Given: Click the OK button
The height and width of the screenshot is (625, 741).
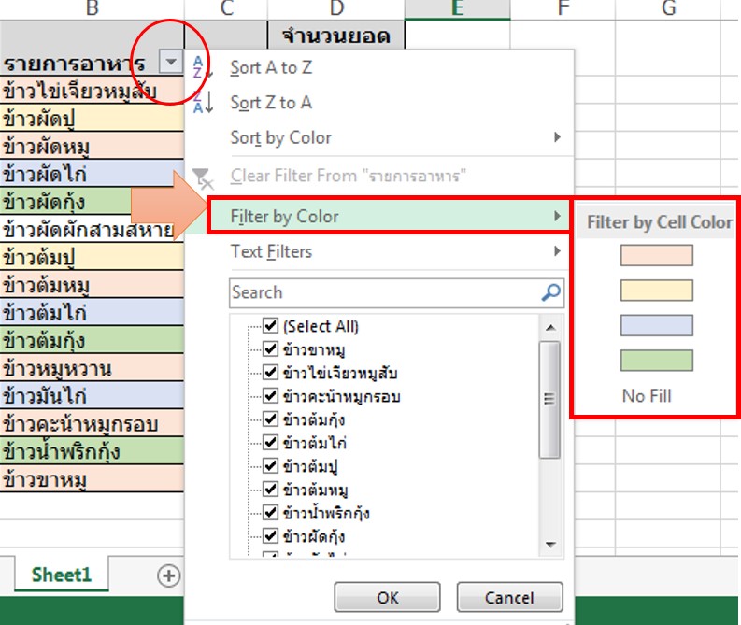Looking at the screenshot, I should [387, 597].
